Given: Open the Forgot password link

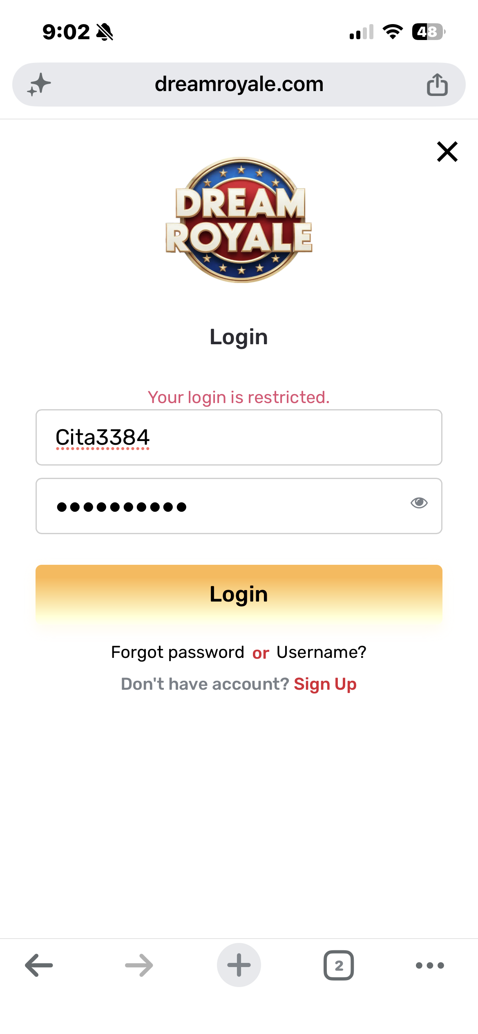Looking at the screenshot, I should [x=178, y=652].
